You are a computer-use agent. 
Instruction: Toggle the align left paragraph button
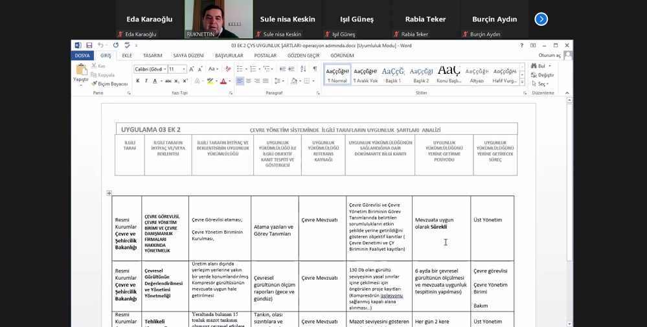[x=240, y=81]
